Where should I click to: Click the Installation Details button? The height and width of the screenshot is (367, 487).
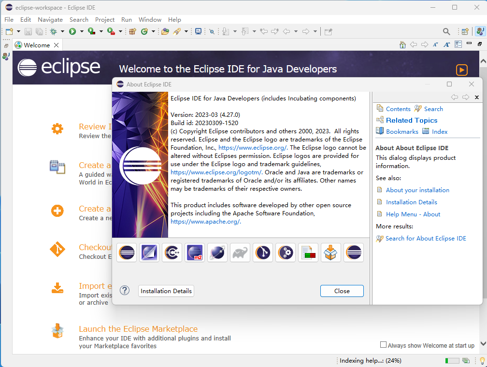[166, 291]
